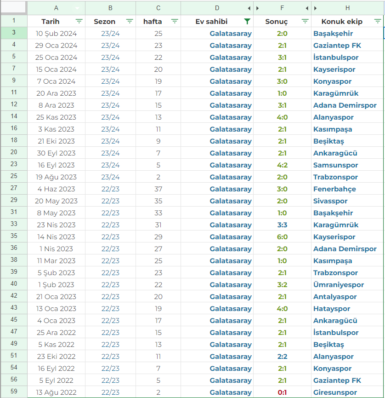The height and width of the screenshot is (398, 385).
Task: Open Fenerbahçe team link
Action: tap(334, 189)
